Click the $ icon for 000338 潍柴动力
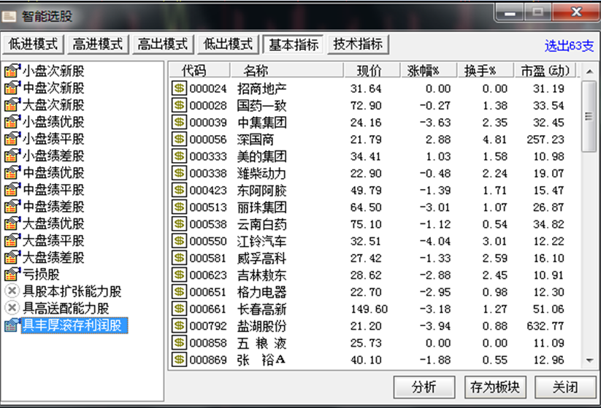Viewport: 601px width, 408px height. pos(179,173)
